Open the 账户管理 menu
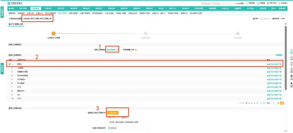This screenshot has width=293, height=133. click(x=23, y=8)
